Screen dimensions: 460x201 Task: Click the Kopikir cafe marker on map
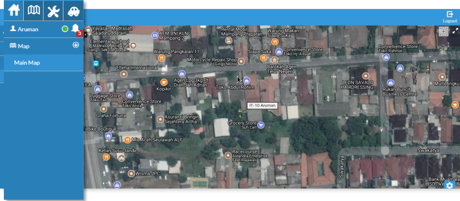[163, 82]
